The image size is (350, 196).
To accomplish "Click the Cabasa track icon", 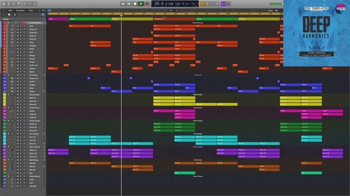I will click(x=12, y=46).
